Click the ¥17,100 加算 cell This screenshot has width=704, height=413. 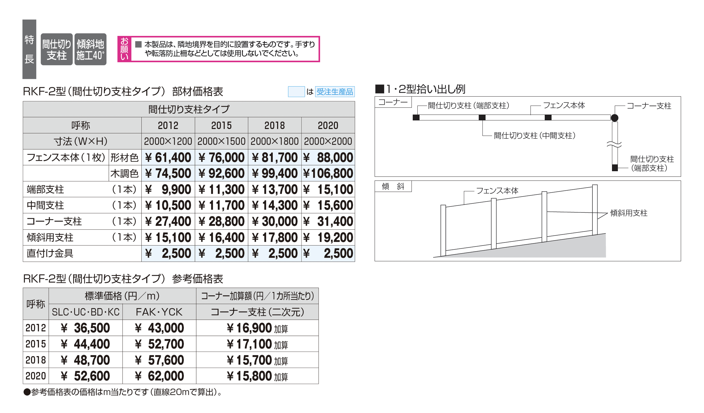(257, 344)
